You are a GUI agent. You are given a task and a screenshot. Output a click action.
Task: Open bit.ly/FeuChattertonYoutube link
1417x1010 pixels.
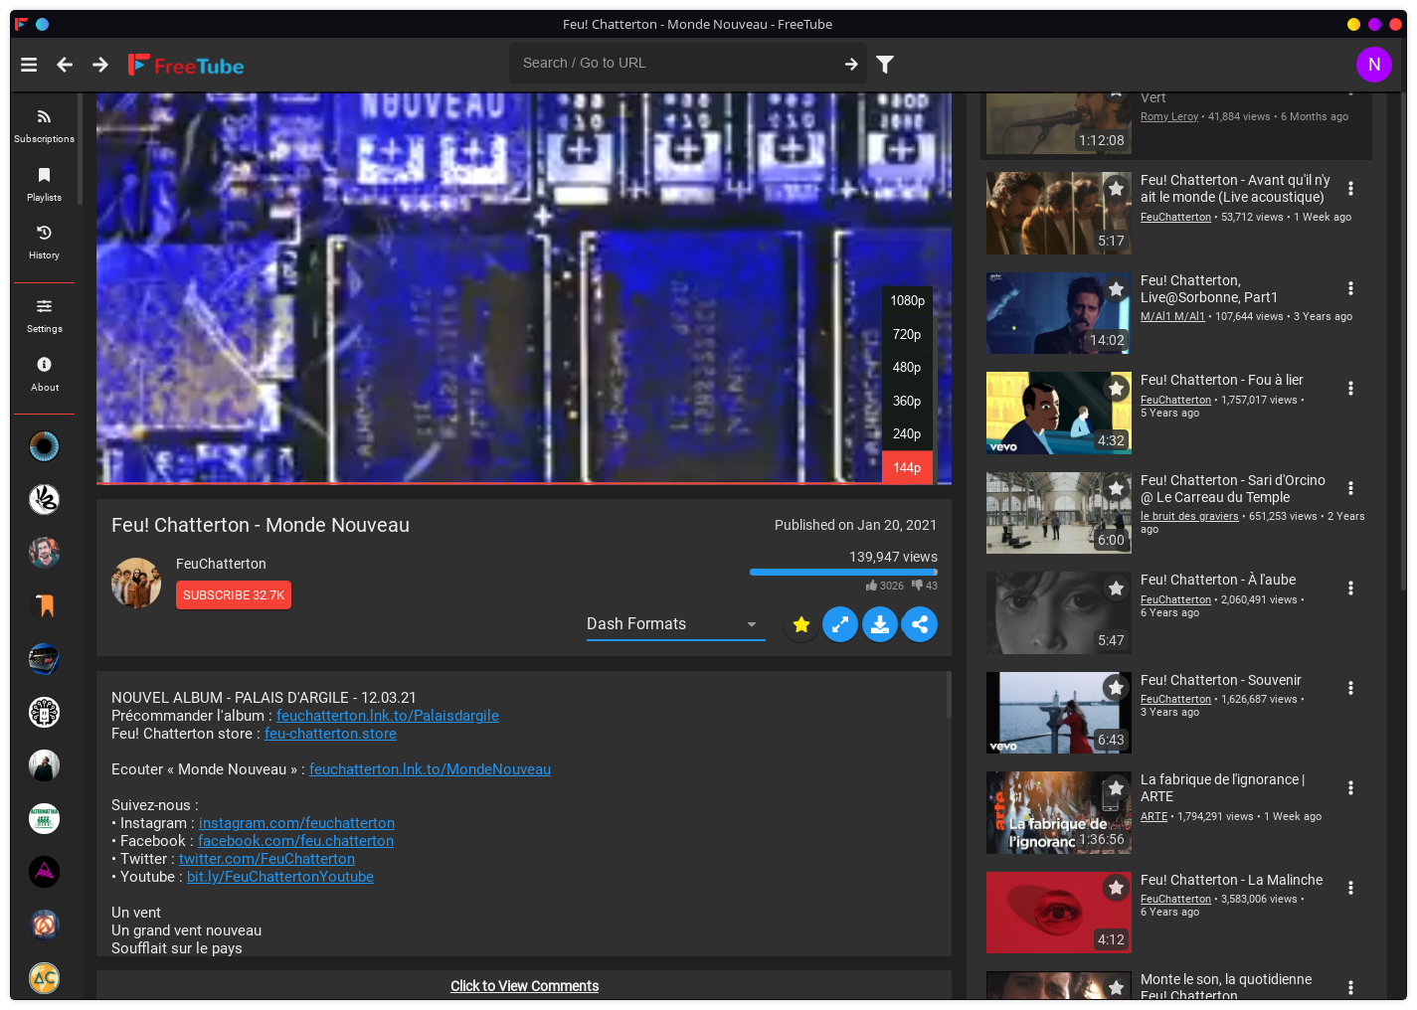[x=280, y=877]
